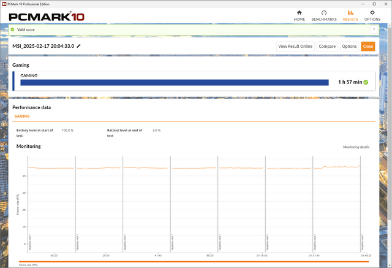
Task: Click the Frame rate (FPS) legend label
Action: pos(28,265)
